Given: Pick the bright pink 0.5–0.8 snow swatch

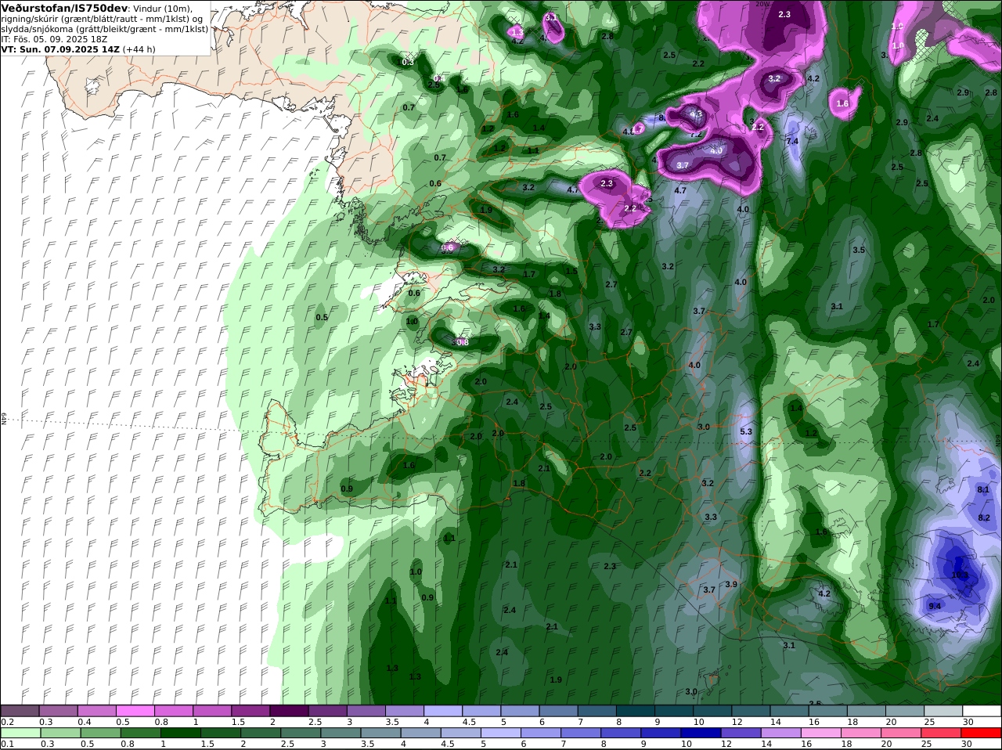Looking at the screenshot, I should point(135,711).
